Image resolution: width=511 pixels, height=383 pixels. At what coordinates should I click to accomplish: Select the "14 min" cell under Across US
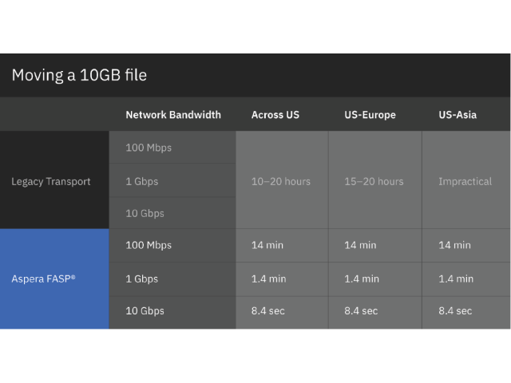(x=267, y=245)
